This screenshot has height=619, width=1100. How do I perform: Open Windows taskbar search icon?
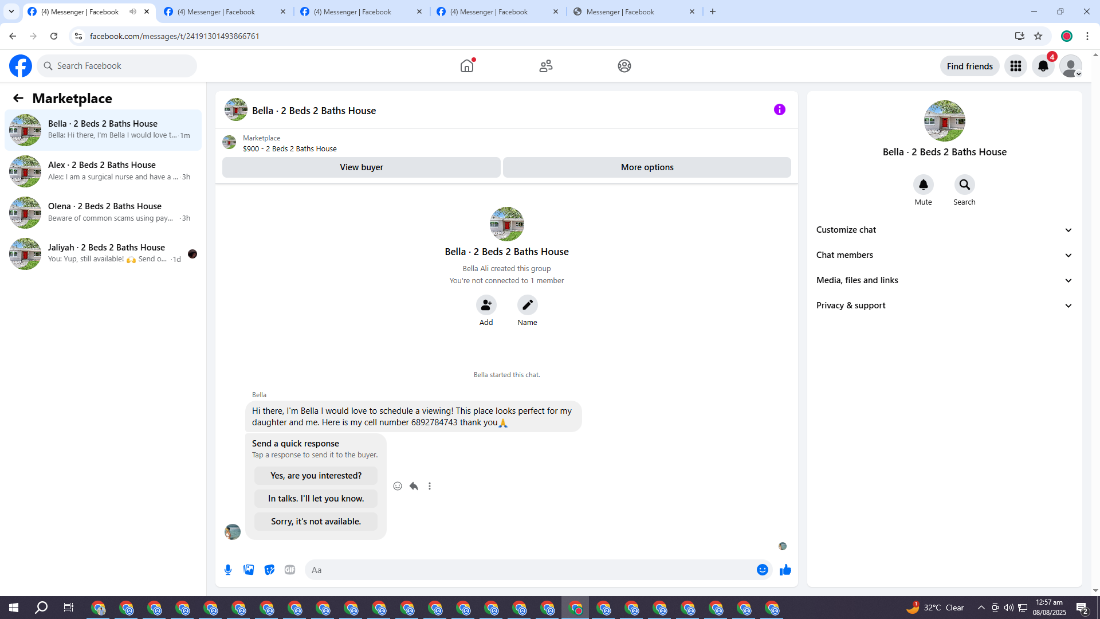tap(41, 608)
